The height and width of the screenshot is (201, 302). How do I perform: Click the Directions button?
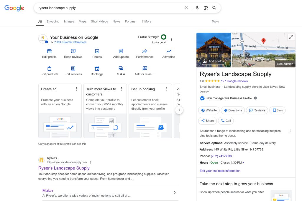pos(233,110)
